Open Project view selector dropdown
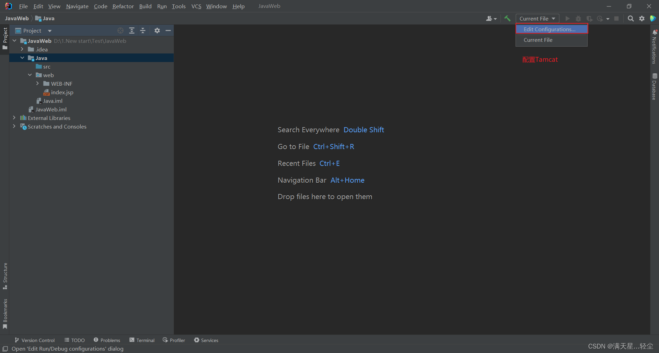The width and height of the screenshot is (659, 353). (34, 31)
